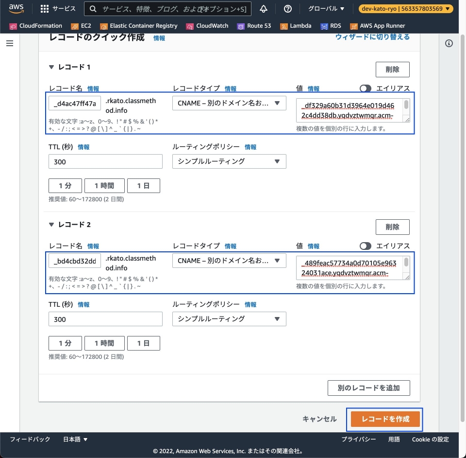Open the Lambda favorites shortcut
The width and height of the screenshot is (466, 458).
pyautogui.click(x=296, y=26)
